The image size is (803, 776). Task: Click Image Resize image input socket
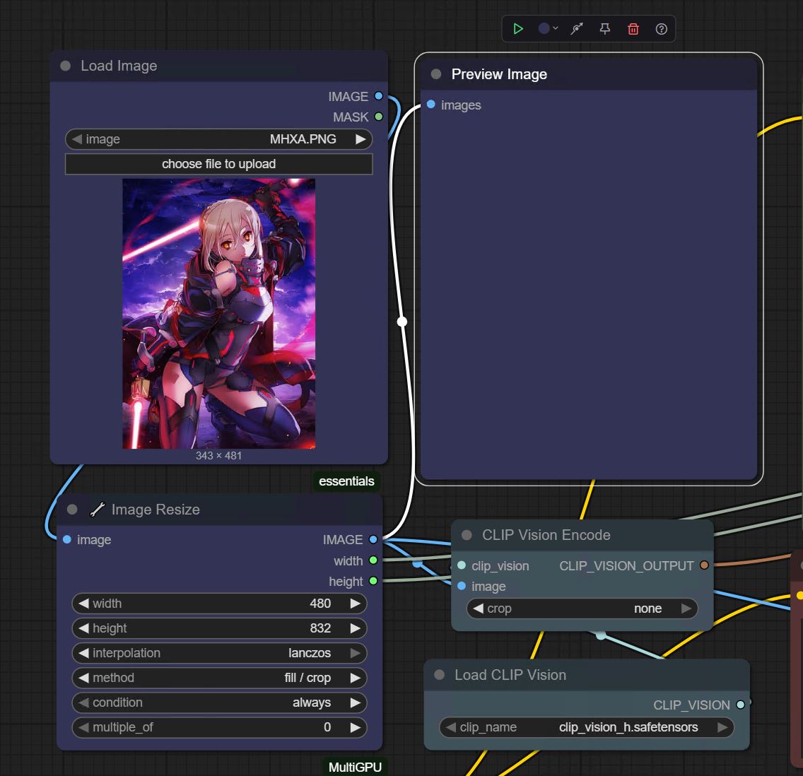tap(67, 539)
